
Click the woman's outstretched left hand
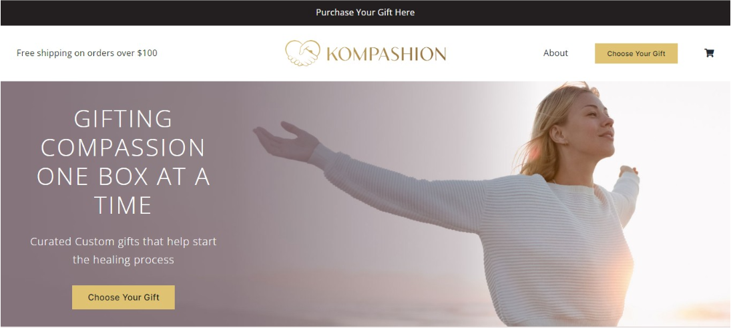click(x=285, y=141)
